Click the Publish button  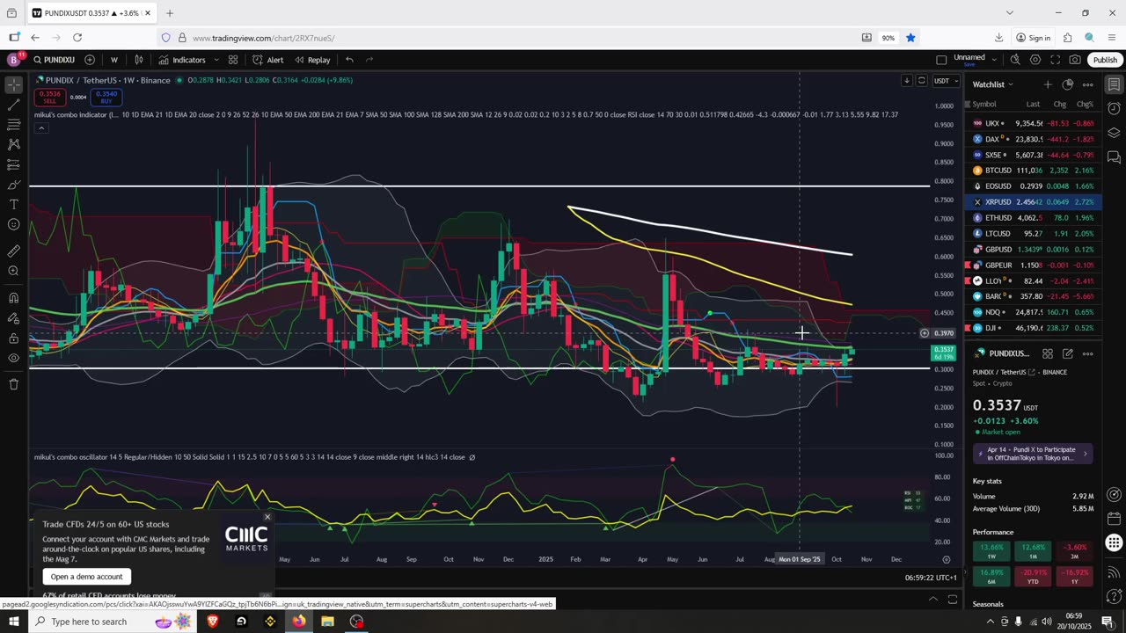(1105, 60)
